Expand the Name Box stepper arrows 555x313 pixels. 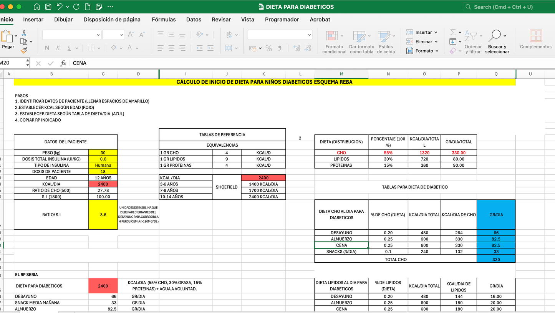point(28,63)
